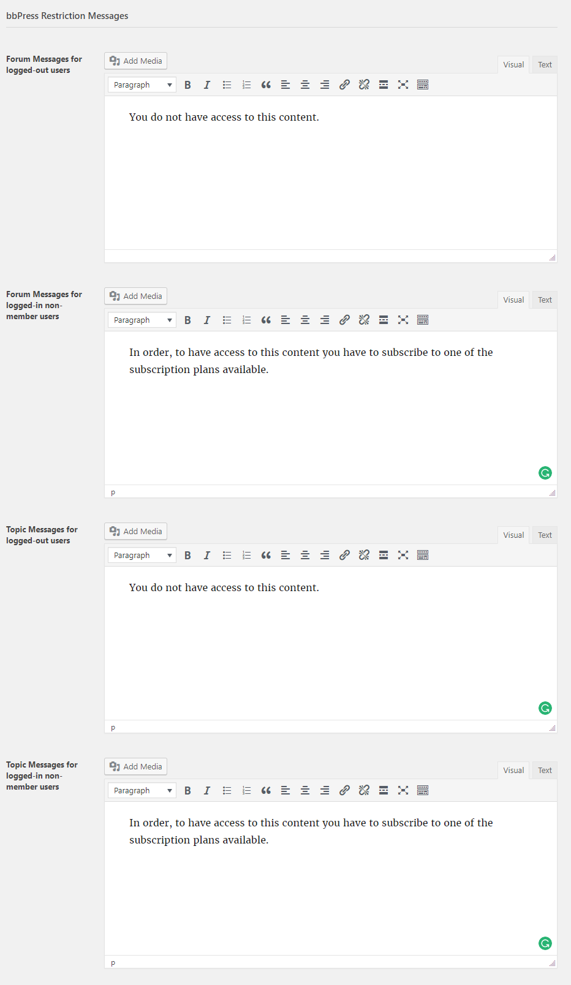Screen dimensions: 571x985
Task: Switch Forum logged-out users editor to Visual tab
Action: 513,65
